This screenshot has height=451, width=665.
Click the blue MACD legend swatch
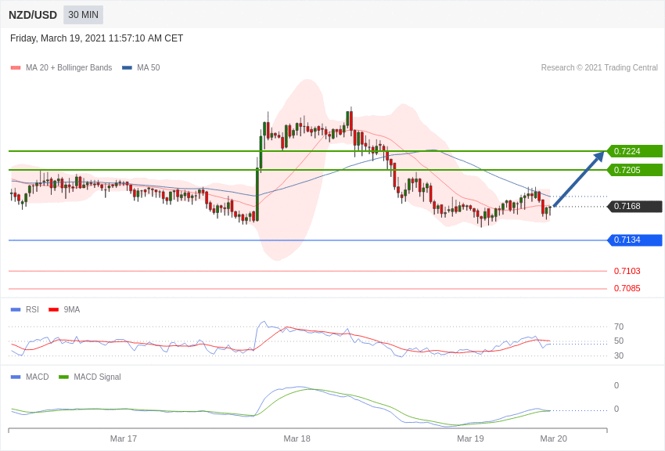click(x=16, y=377)
